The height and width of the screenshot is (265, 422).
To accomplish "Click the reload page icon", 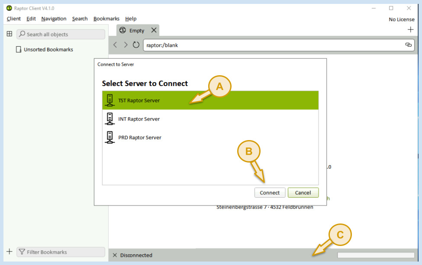I will [136, 45].
